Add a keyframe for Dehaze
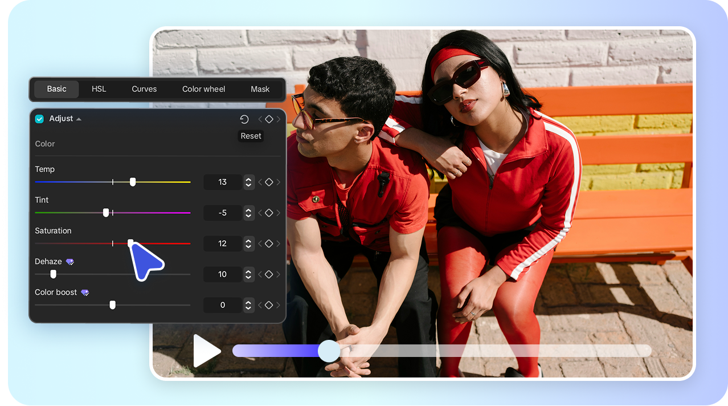Image resolution: width=728 pixels, height=406 pixels. click(269, 274)
